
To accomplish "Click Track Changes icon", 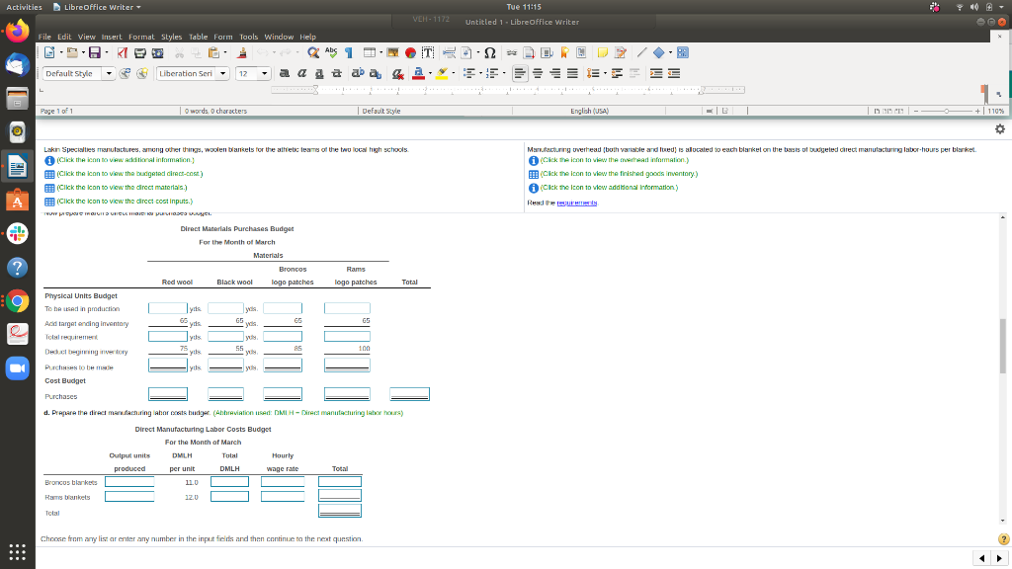I will point(621,53).
